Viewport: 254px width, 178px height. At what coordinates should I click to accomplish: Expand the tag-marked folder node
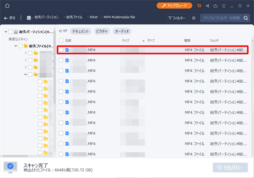26,67
